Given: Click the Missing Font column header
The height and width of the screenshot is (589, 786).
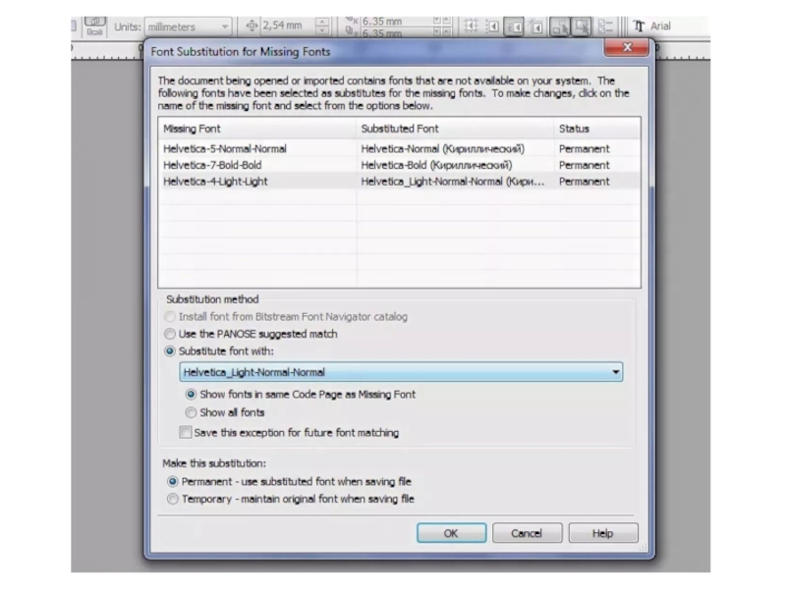Looking at the screenshot, I should 257,129.
